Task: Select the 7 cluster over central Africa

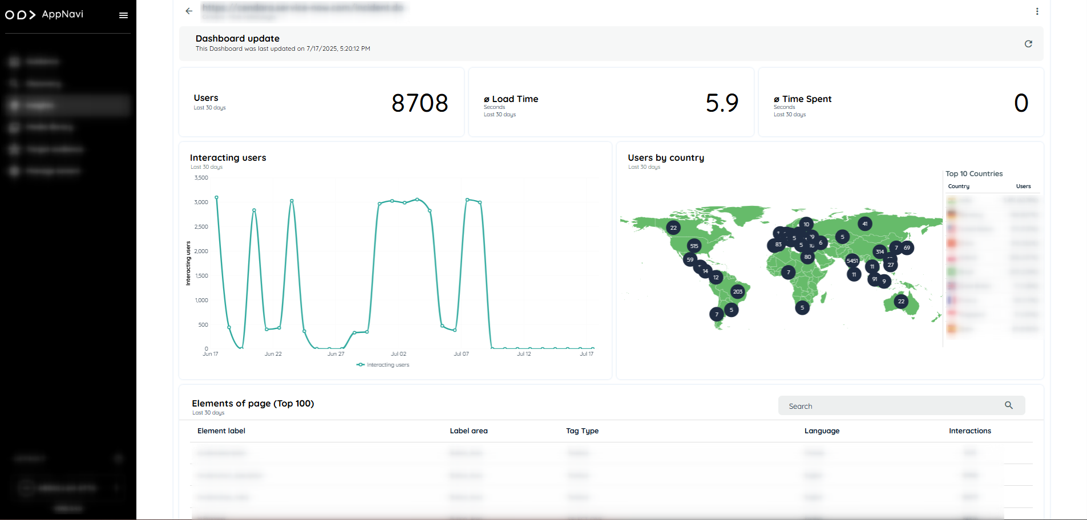Action: click(x=788, y=272)
